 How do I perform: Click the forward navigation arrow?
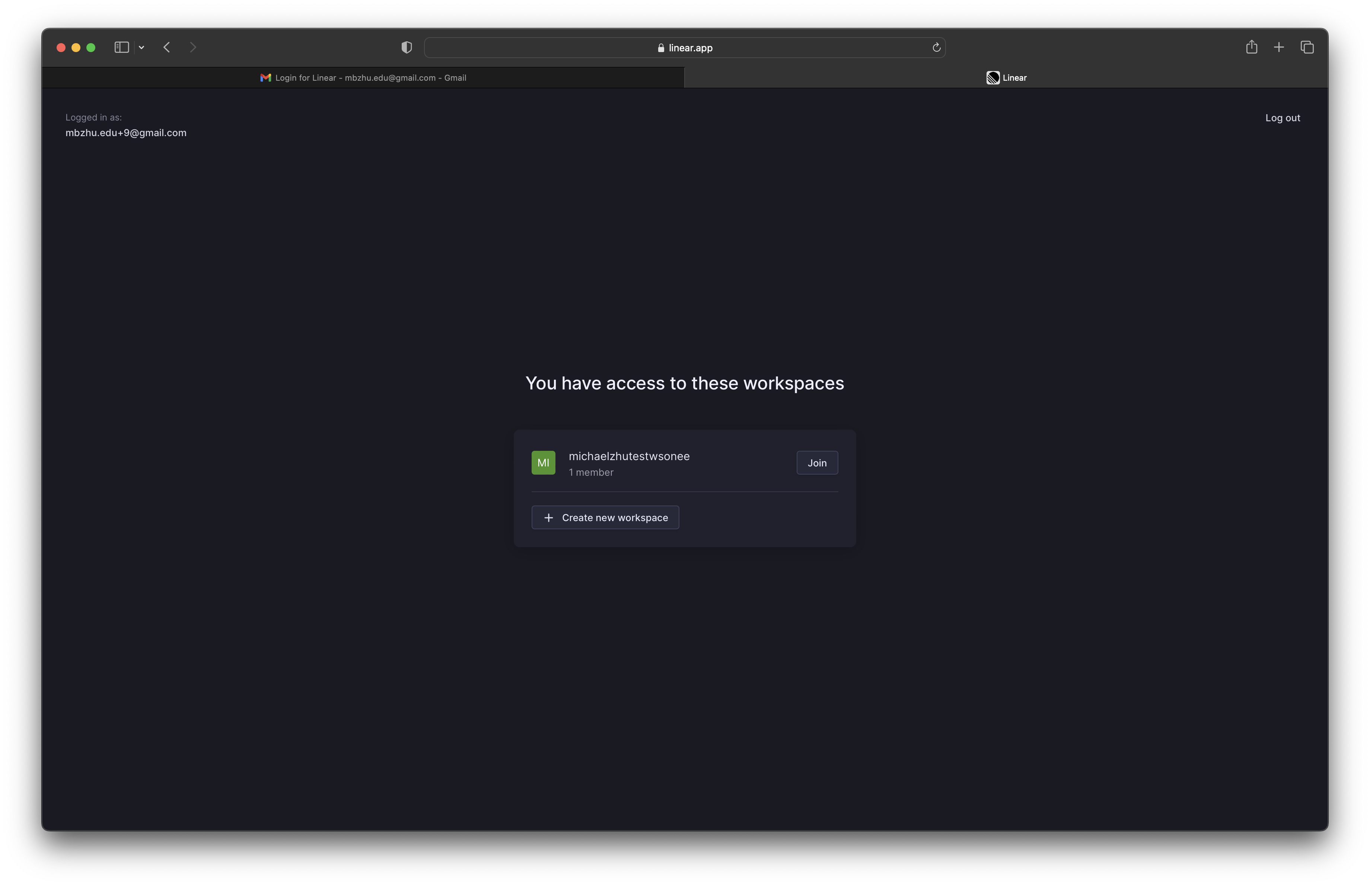193,47
